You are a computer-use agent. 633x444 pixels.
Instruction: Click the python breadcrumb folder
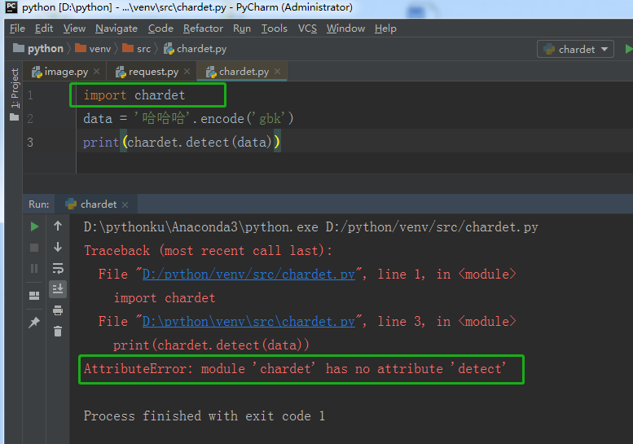point(38,49)
